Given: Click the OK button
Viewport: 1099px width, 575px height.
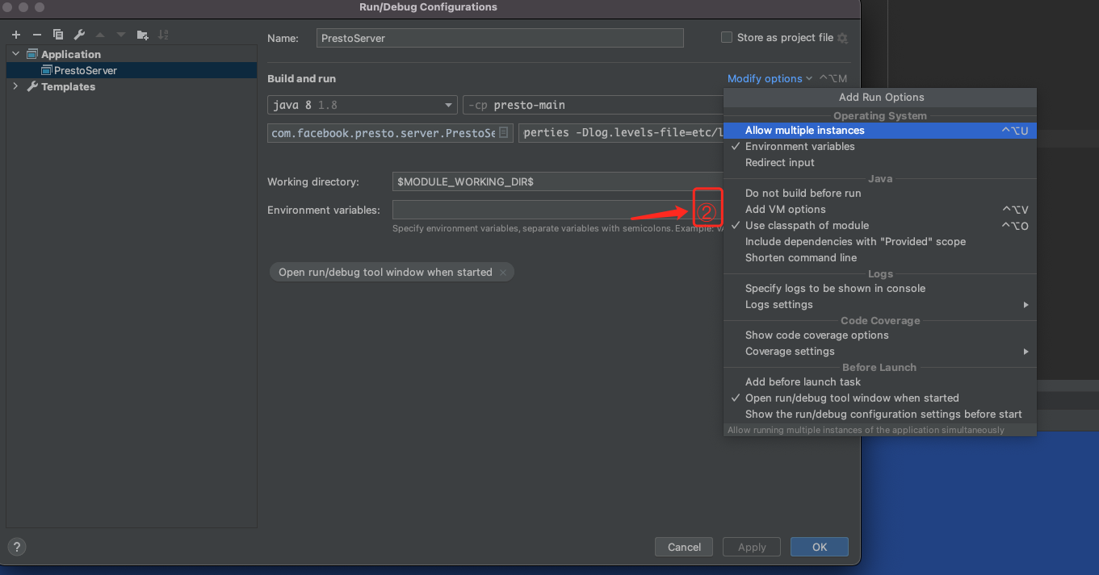Looking at the screenshot, I should [820, 547].
